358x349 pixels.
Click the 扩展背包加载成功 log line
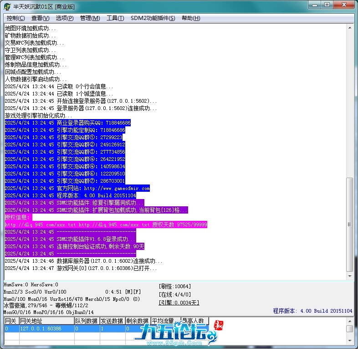tap(97, 210)
